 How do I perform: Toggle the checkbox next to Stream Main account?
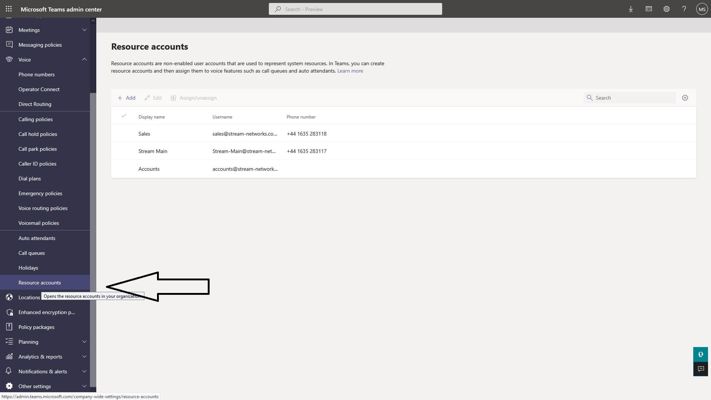pyautogui.click(x=124, y=151)
